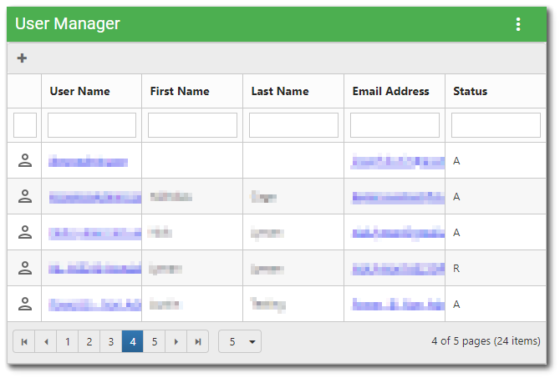
Task: Go to the first page of results
Action: [24, 341]
